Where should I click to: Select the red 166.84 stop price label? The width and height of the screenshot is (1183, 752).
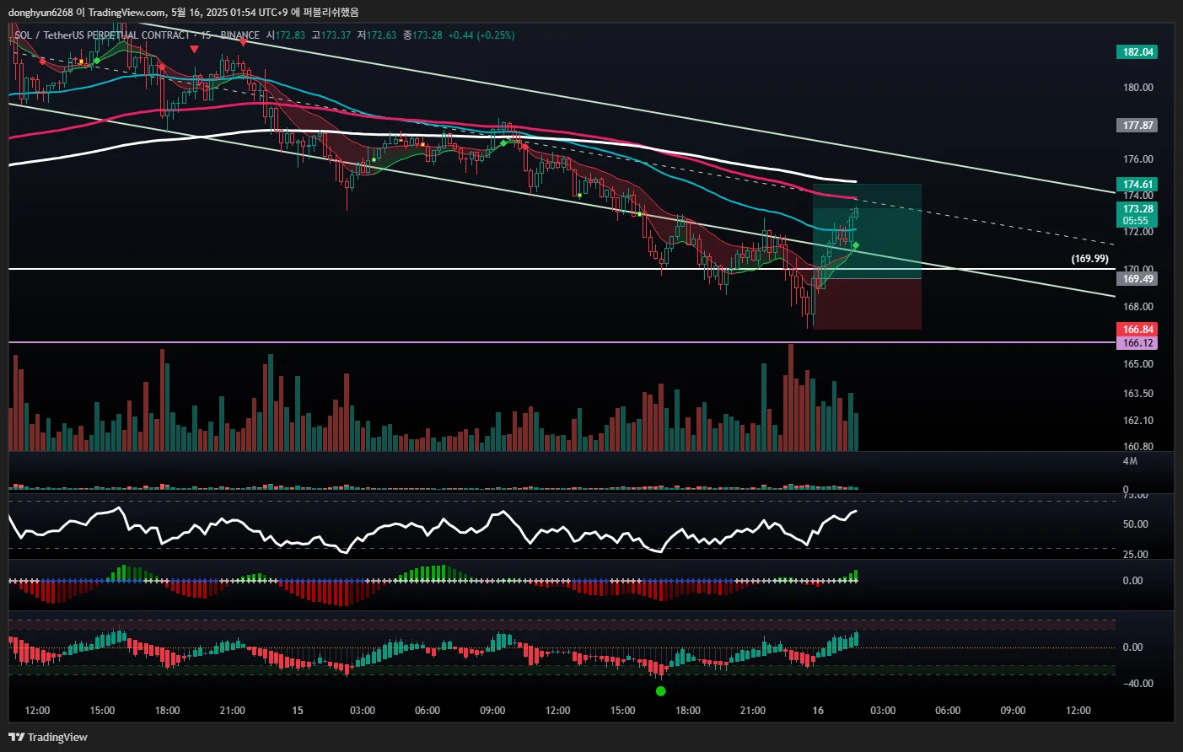click(x=1137, y=330)
